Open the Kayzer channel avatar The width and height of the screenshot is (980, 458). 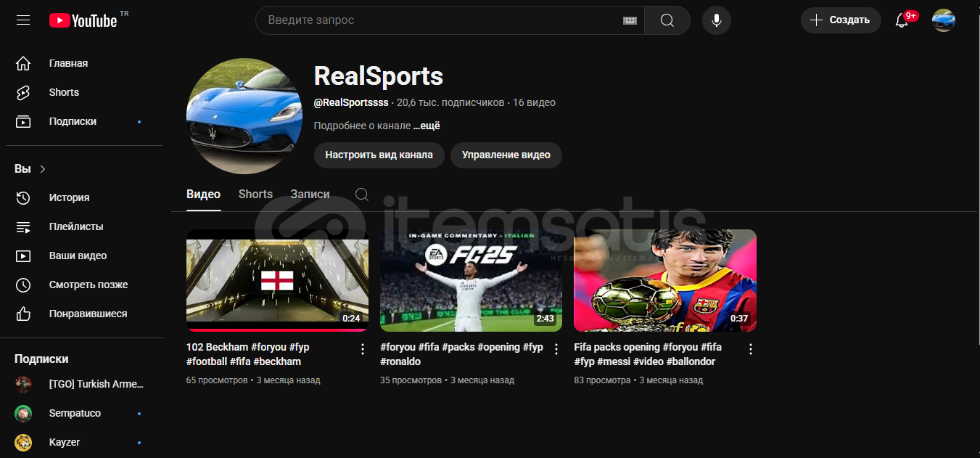[x=23, y=442]
